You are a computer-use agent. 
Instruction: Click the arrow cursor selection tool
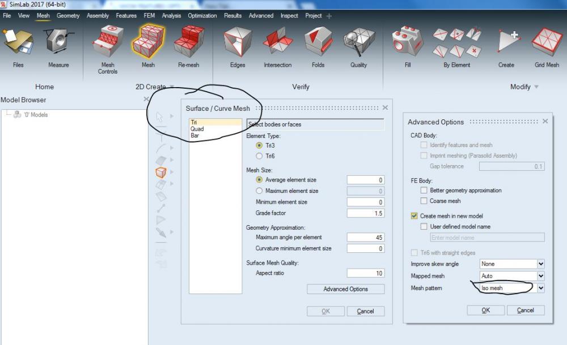pos(159,117)
